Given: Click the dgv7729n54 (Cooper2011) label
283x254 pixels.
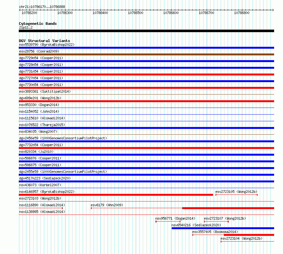Looking at the screenshot, I should click(41, 58).
